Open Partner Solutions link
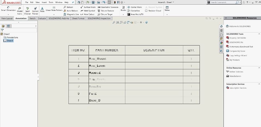Screen dimensions: 261x127 click(x=235, y=72)
